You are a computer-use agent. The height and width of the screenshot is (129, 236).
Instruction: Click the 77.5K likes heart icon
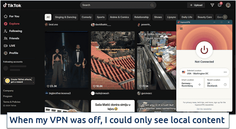point(140,86)
